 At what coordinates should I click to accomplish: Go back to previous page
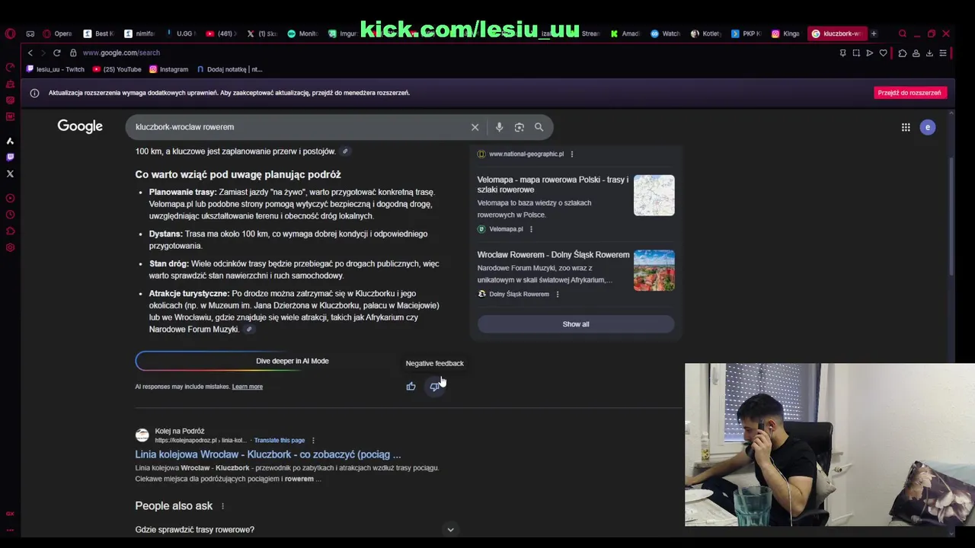pos(30,53)
